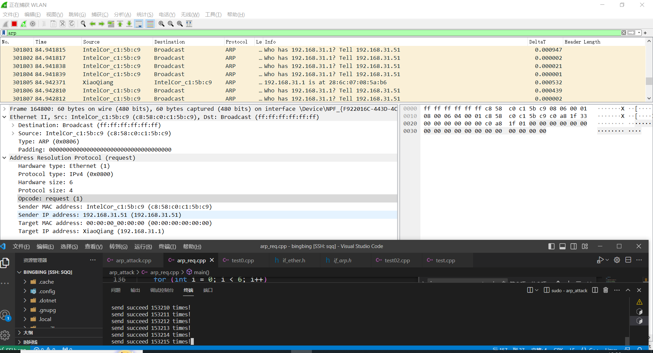Switch to the 调试控制台 panel tab

[x=162, y=290]
